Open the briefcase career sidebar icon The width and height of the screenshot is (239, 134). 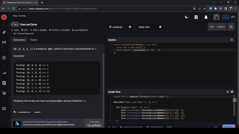(x=4, y=58)
